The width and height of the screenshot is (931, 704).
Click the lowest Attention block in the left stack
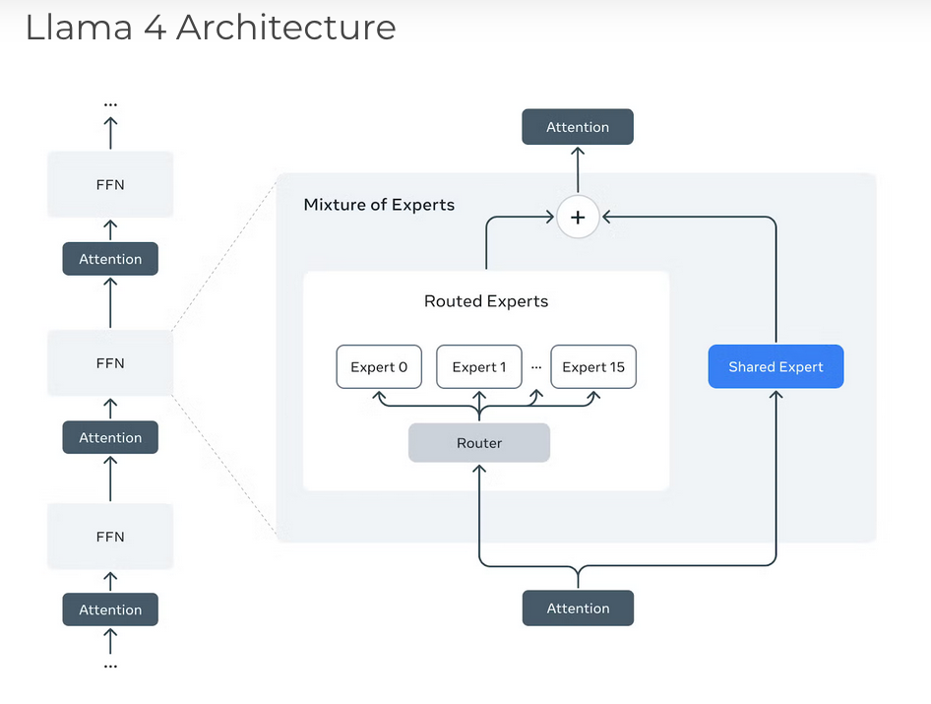click(x=110, y=609)
